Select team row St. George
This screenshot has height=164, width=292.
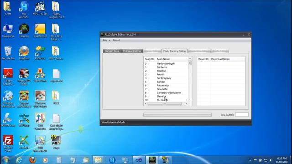pyautogui.click(x=166, y=100)
